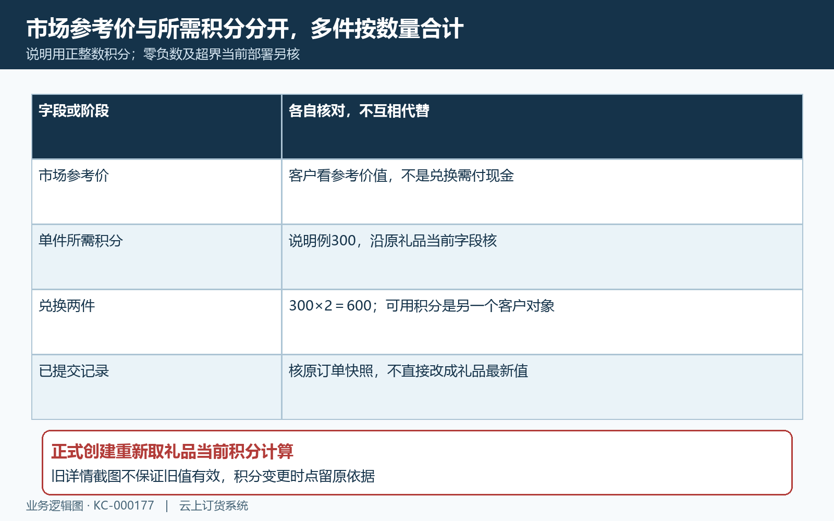Select note 旧详情截图不保证旧值有效，积分变更时点留原依据
The image size is (834, 521).
pos(213,476)
